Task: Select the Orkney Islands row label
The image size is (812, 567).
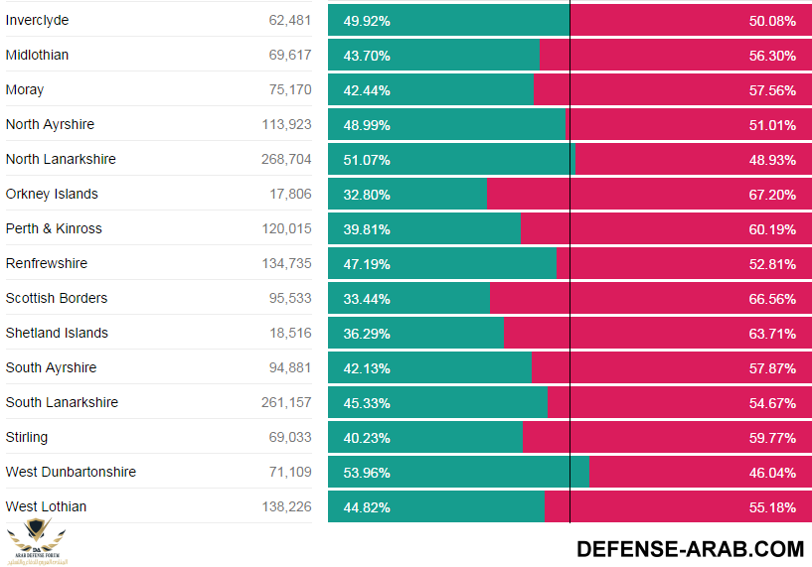Action: [x=52, y=195]
